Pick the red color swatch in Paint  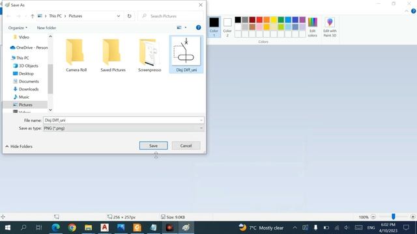point(259,19)
